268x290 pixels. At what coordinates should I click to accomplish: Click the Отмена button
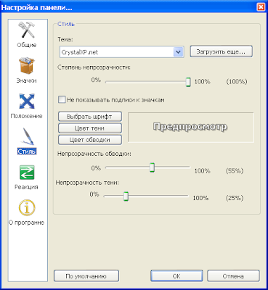point(233,276)
